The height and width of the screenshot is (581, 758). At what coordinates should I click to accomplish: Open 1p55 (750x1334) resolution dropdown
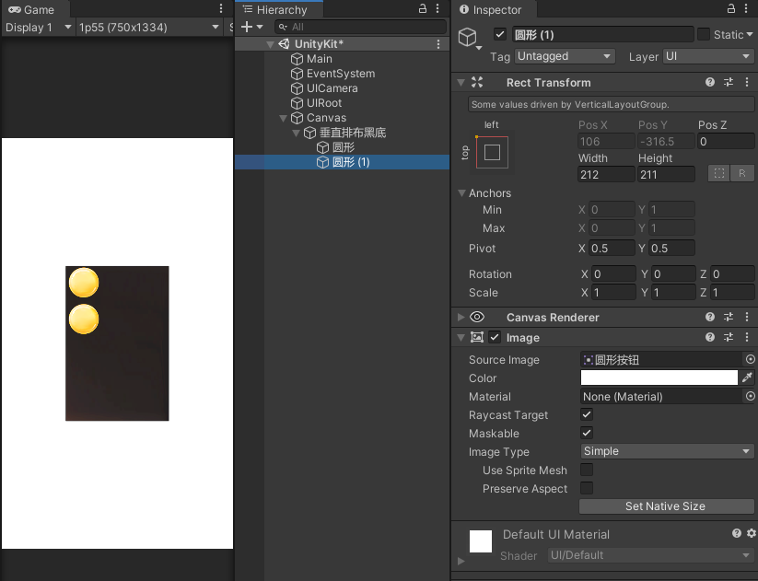(x=149, y=28)
